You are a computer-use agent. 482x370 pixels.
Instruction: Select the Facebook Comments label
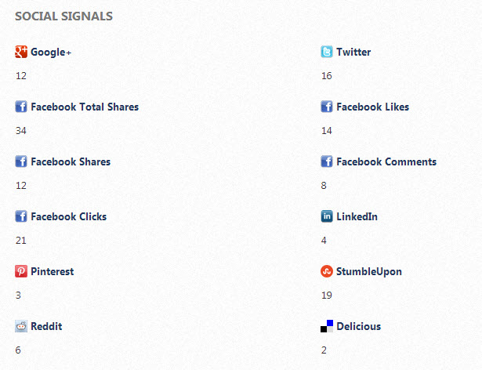[x=386, y=162]
